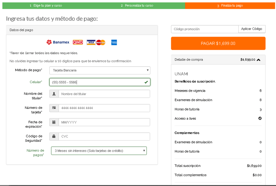Click the Total suscripción amount $1,699.00
Screen dimensions: 276x186
254,166
